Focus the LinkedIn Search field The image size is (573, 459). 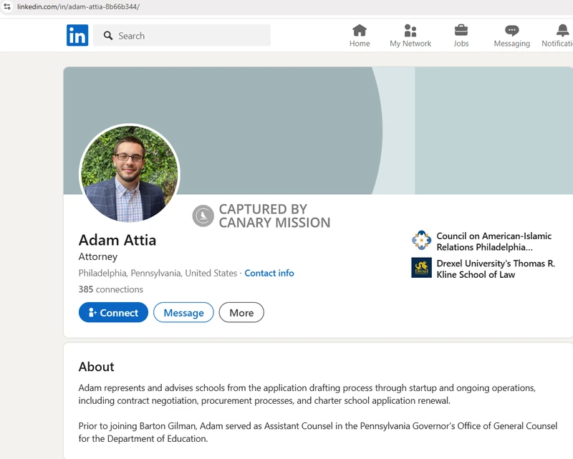[x=182, y=36]
